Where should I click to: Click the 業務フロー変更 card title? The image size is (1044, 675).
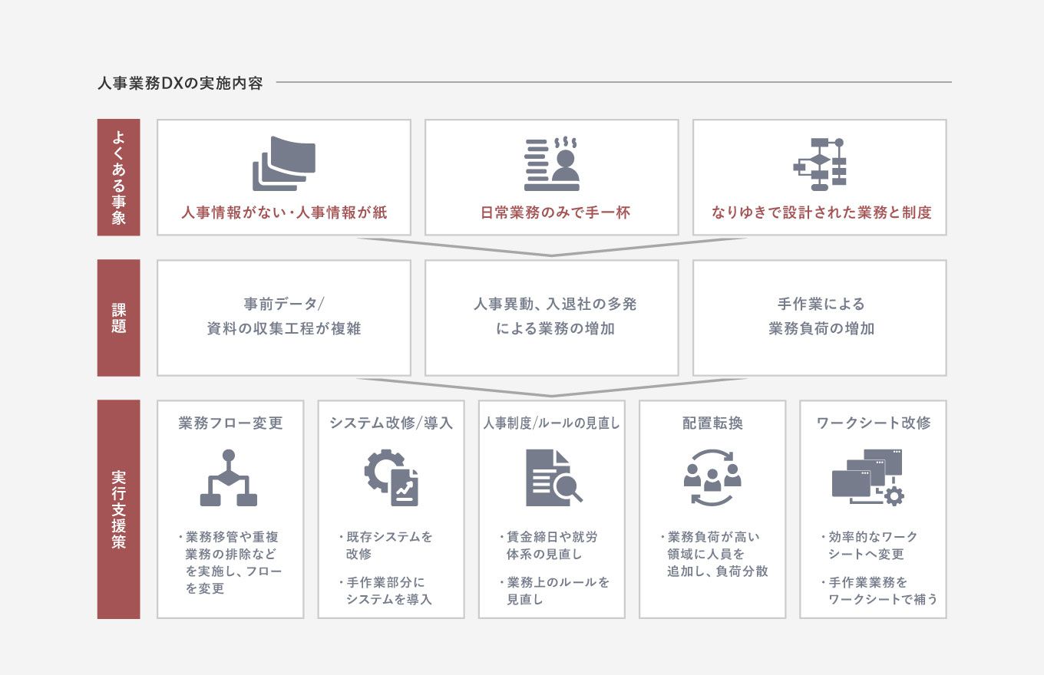coord(230,423)
